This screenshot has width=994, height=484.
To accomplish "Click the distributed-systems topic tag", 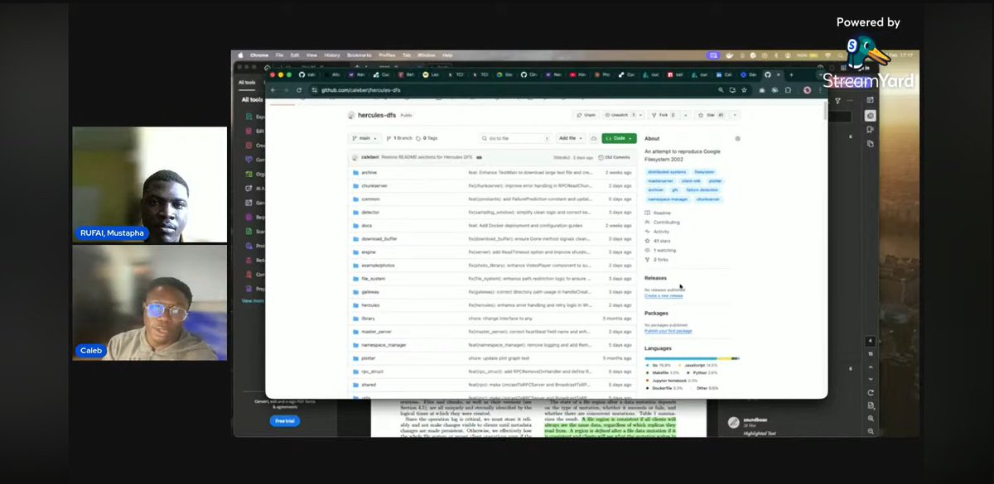I will pos(667,171).
